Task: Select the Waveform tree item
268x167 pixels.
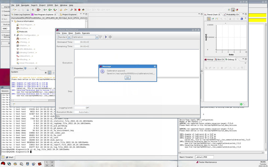Action: point(25,56)
